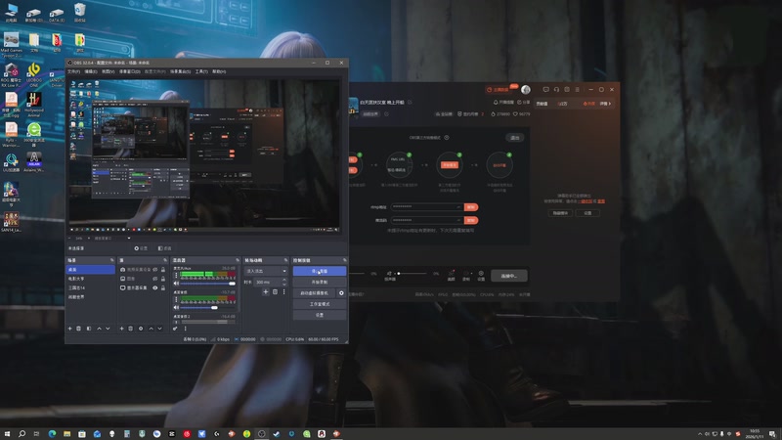This screenshot has height=440, width=782.
Task: Increase transition duration stepper up
Action: point(284,280)
